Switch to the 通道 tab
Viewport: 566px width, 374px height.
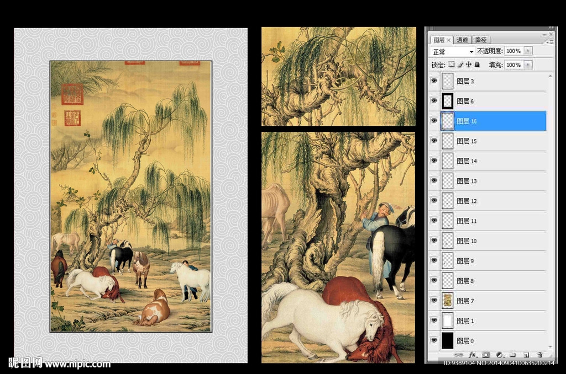coord(462,40)
